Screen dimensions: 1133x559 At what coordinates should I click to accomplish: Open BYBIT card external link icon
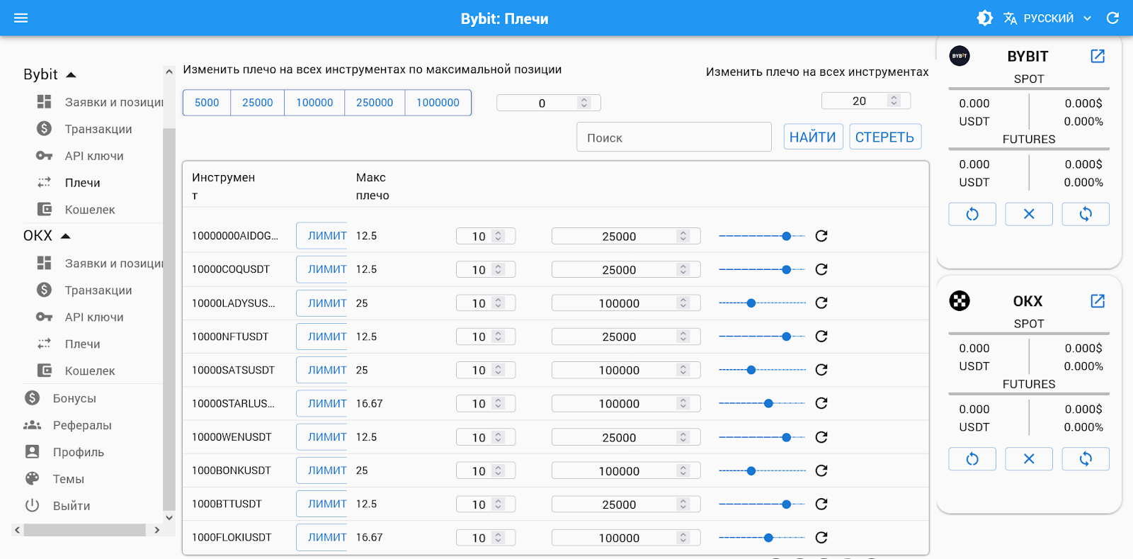click(1098, 56)
